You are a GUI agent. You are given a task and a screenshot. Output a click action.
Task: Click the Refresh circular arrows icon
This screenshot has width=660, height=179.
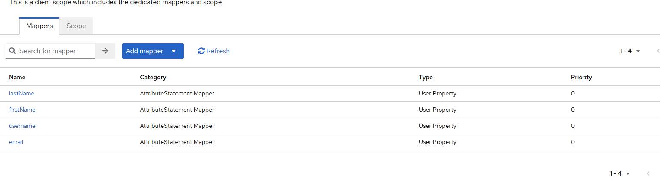tap(201, 51)
